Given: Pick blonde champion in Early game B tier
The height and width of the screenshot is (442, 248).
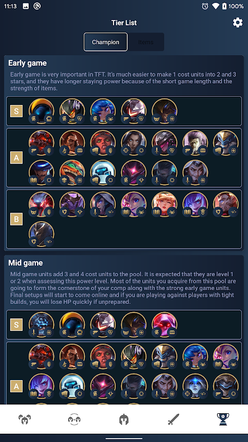Looking at the screenshot, I should pyautogui.click(x=164, y=204).
